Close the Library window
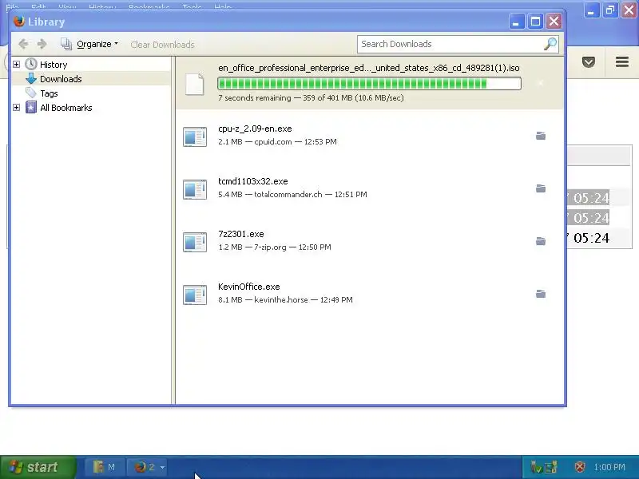Viewport: 639px width, 479px height. 554,22
